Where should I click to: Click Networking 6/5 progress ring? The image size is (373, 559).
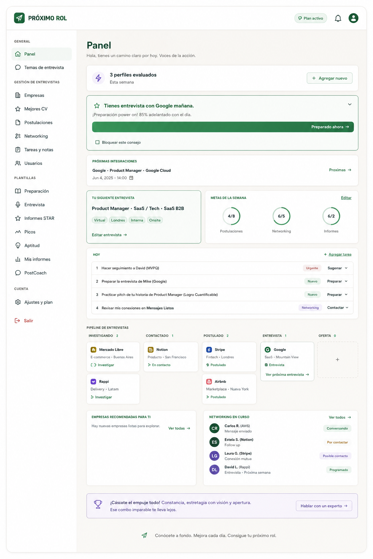[282, 216]
